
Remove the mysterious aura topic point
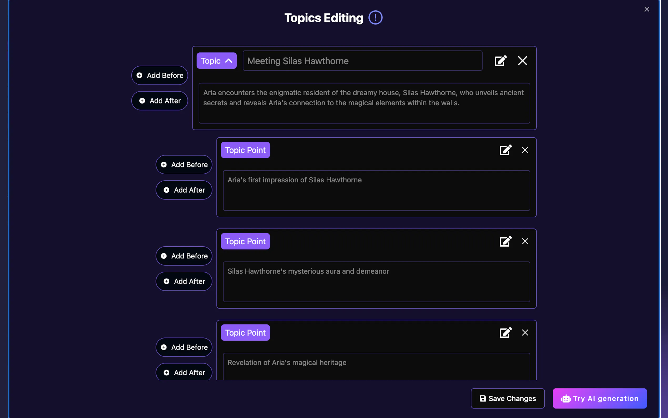click(525, 241)
